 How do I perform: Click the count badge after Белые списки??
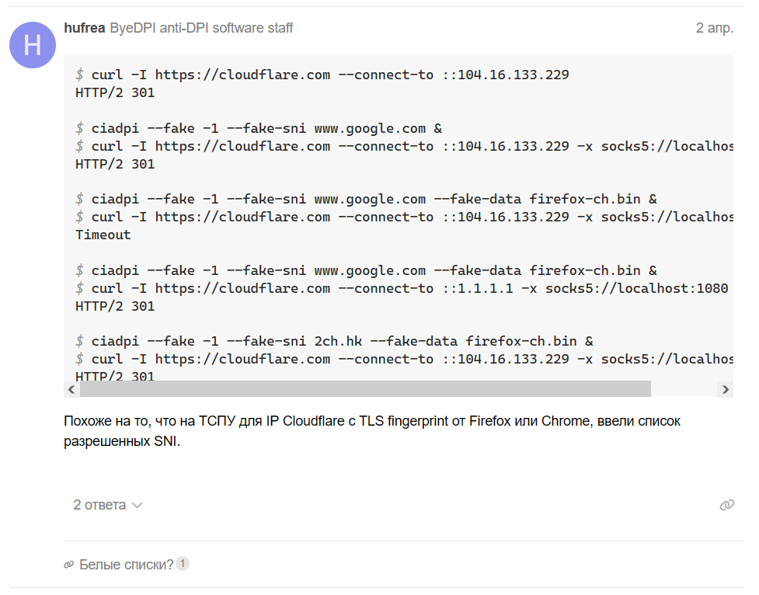tap(183, 563)
